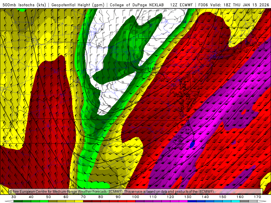Click the 'College of DuPage NEXLAB' text
The image size is (271, 203).
[x=137, y=5]
